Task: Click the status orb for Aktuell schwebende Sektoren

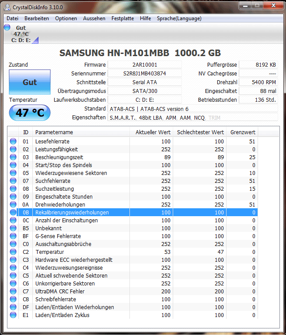Action: tap(13, 276)
